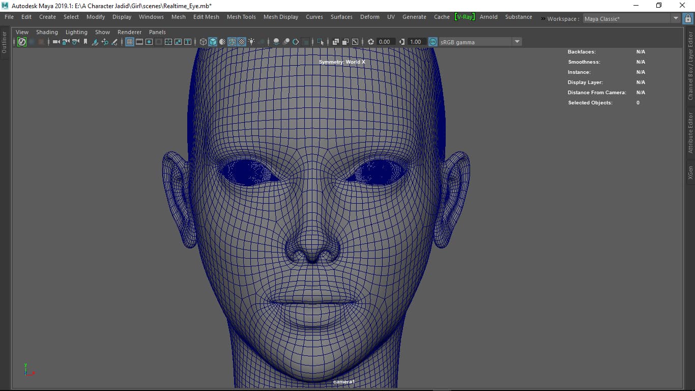The height and width of the screenshot is (391, 695).
Task: Open the Channel Box / Layer Editor tab
Action: 690,66
